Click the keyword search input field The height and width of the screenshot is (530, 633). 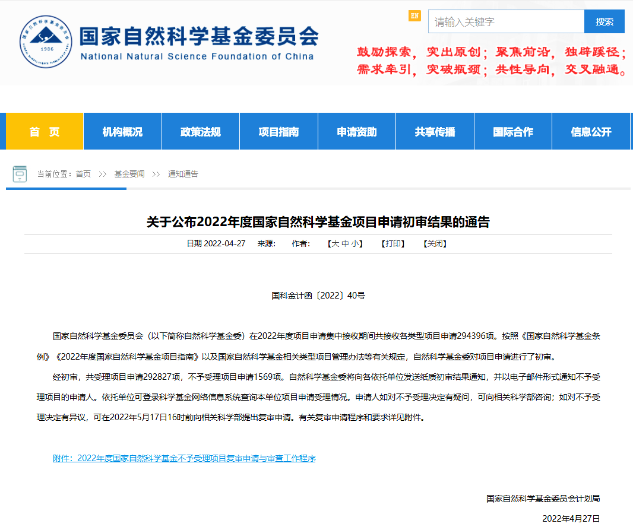tap(506, 22)
